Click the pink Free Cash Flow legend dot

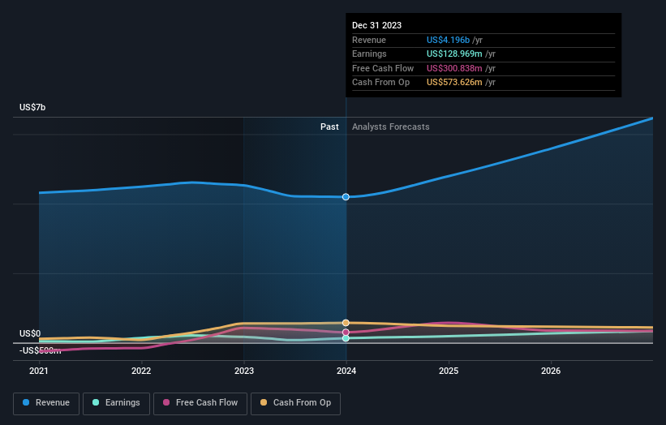166,402
